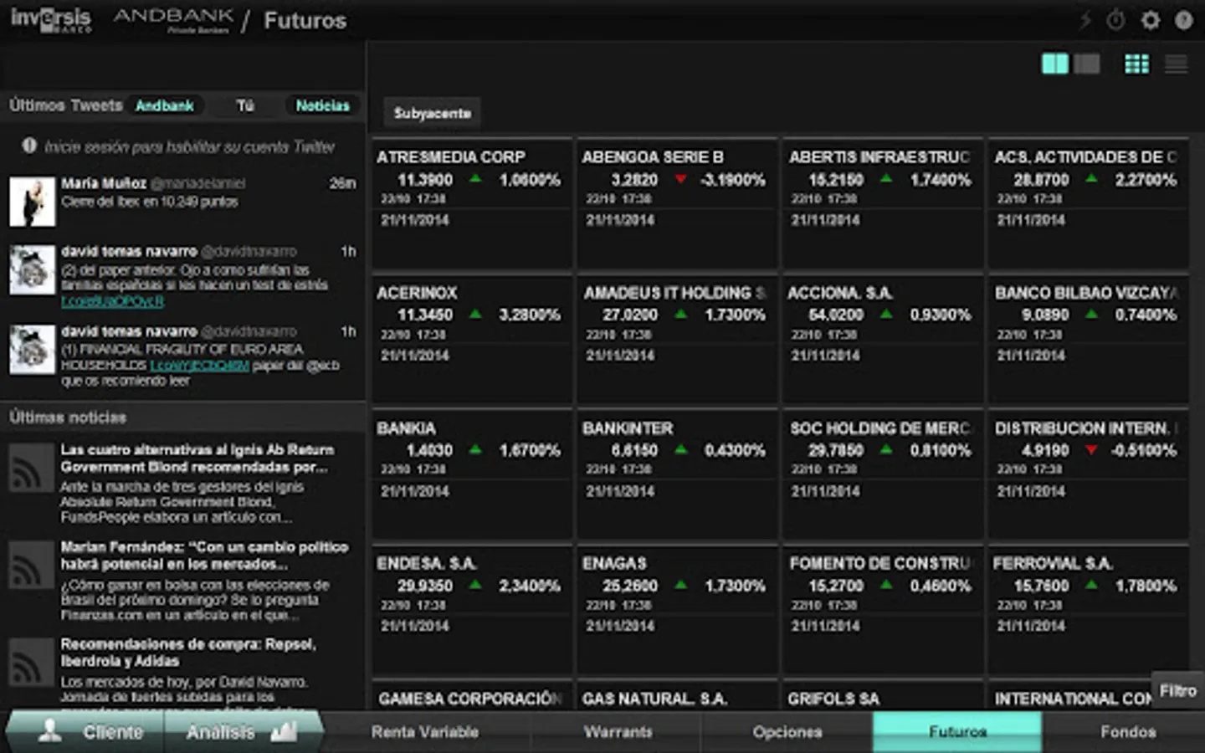
Task: Click RSS icon beside Recomendaciones de compra news
Action: pos(31,663)
